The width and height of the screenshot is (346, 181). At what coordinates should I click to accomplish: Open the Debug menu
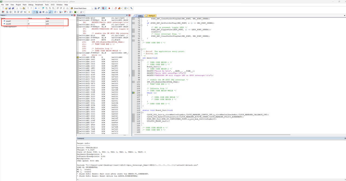(x=31, y=5)
